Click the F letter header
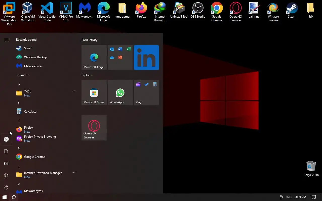The image size is (322, 201). [19, 121]
